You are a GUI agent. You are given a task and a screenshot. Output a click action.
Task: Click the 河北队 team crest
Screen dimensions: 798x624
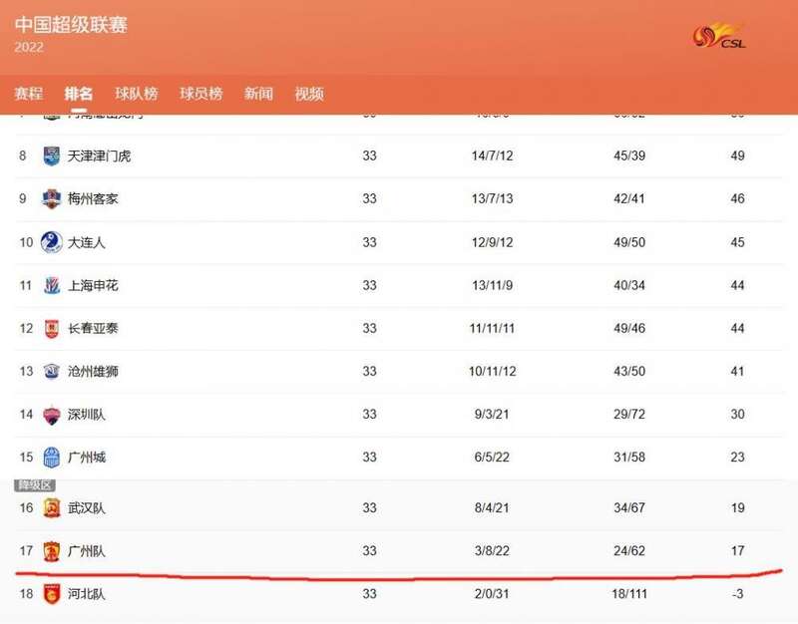52,594
